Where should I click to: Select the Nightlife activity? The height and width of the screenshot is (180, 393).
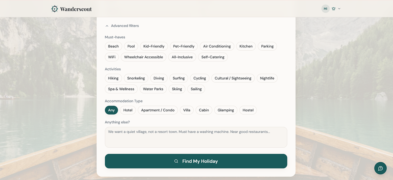267,78
